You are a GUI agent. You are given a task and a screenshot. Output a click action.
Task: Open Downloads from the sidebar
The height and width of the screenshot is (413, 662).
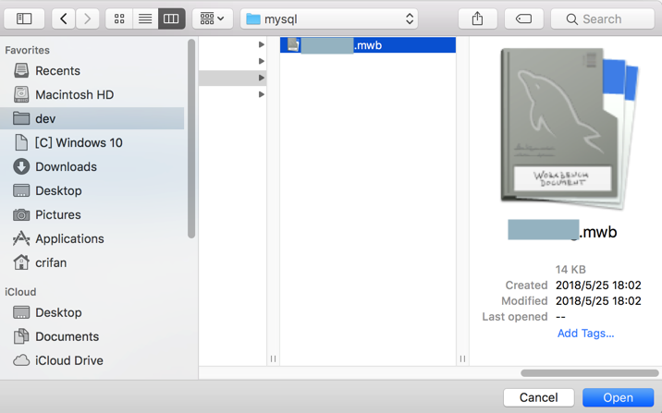pyautogui.click(x=92, y=166)
